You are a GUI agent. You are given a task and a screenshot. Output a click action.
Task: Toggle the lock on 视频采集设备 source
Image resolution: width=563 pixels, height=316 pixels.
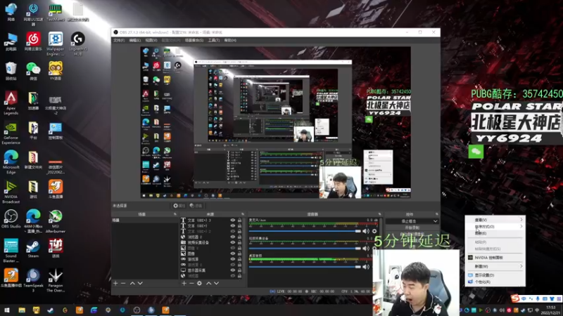pos(239,242)
